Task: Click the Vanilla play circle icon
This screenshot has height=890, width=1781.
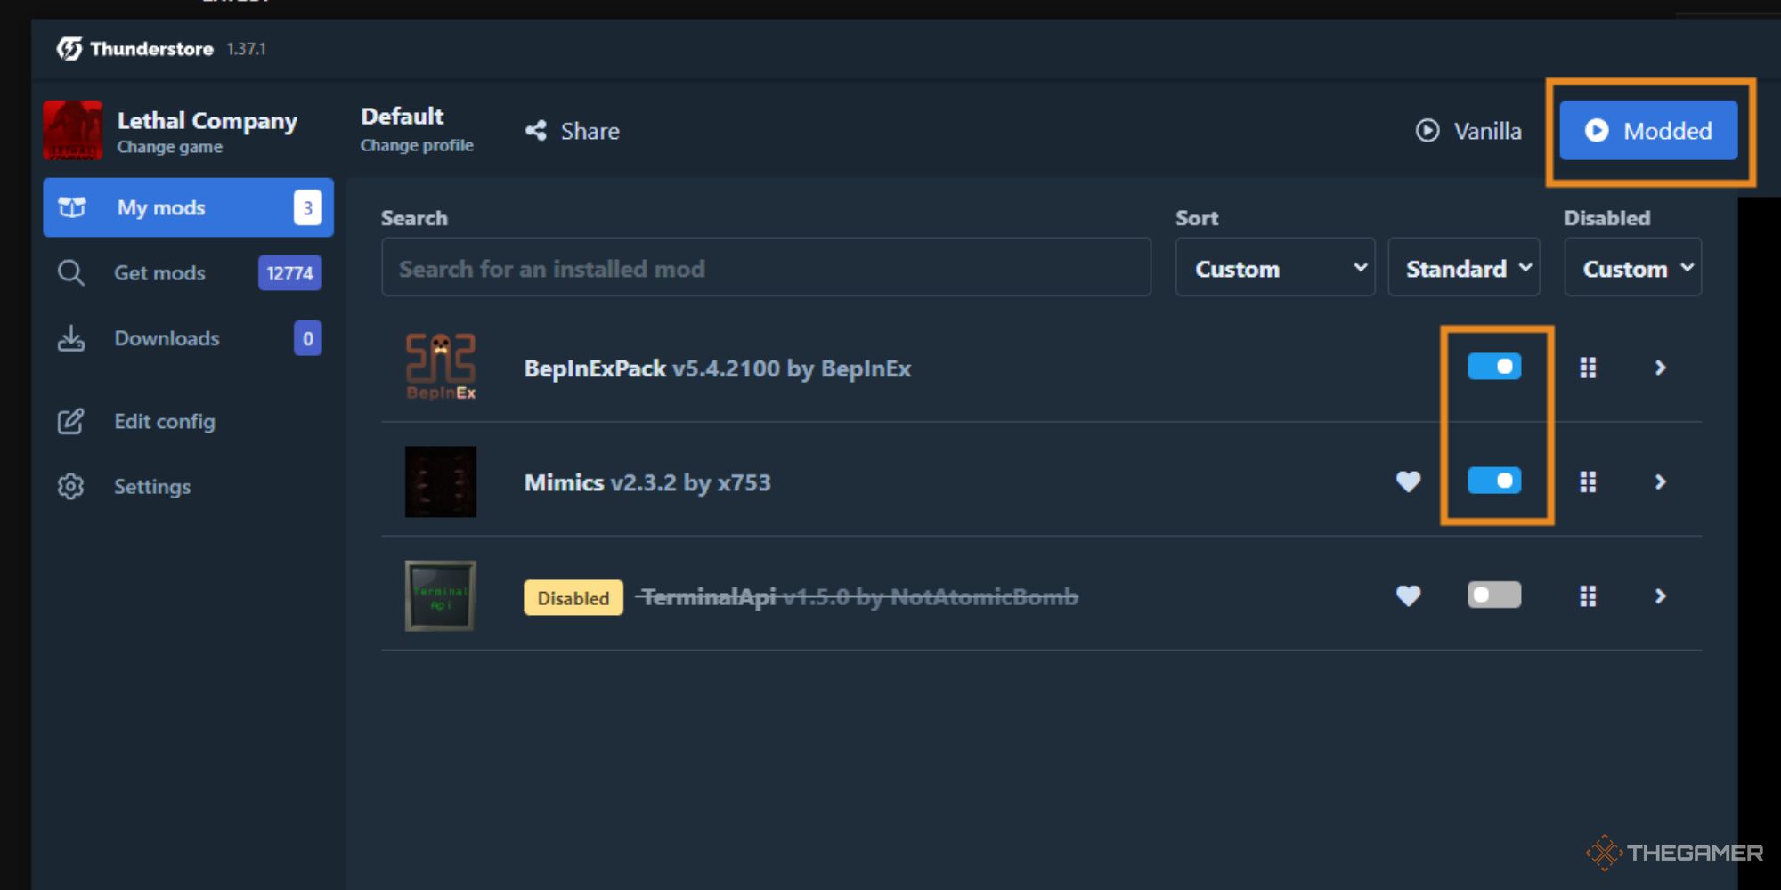Action: [1427, 131]
